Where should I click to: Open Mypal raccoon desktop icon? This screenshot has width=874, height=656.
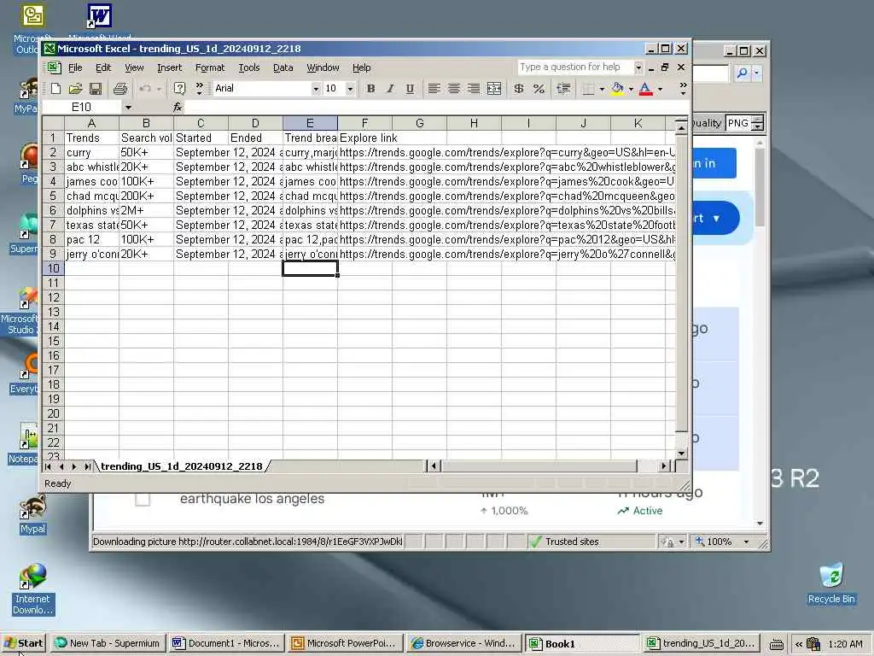pos(32,513)
